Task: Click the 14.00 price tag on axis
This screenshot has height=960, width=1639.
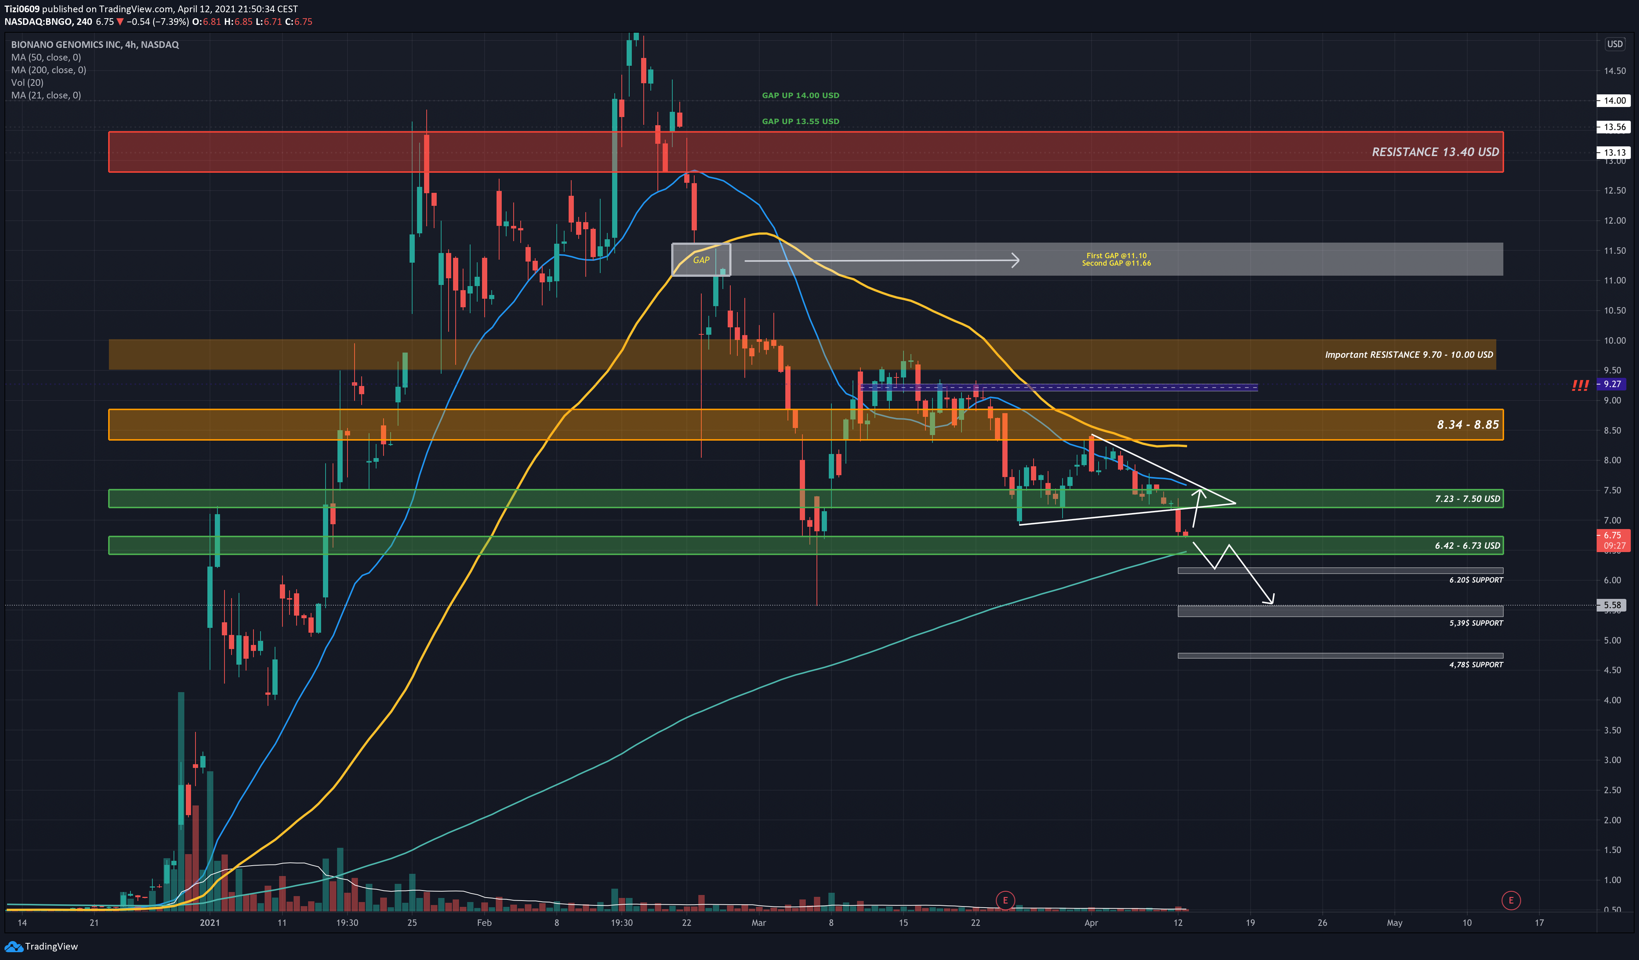Action: coord(1614,100)
